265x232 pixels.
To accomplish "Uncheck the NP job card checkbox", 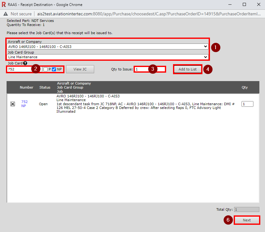I will (x=54, y=69).
